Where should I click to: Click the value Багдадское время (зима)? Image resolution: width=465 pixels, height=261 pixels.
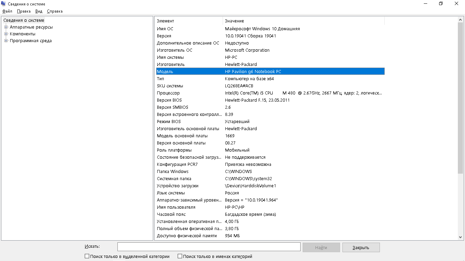(251, 214)
